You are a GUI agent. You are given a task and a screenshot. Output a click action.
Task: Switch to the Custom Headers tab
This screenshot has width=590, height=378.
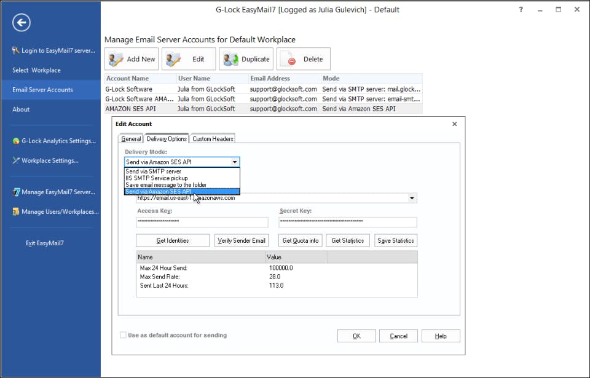click(x=213, y=138)
